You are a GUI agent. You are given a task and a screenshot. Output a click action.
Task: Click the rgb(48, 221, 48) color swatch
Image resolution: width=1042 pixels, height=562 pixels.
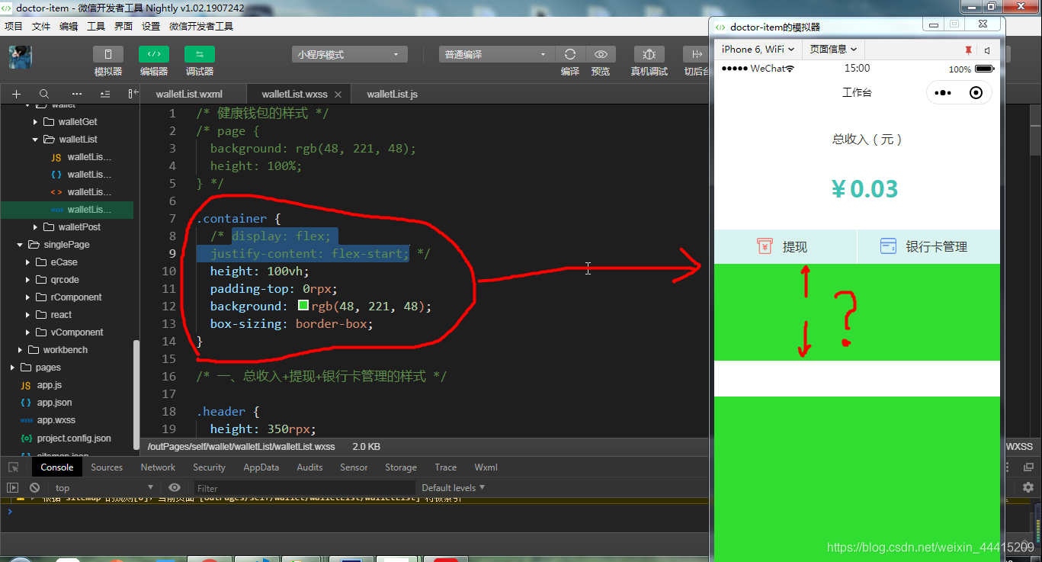pos(303,306)
